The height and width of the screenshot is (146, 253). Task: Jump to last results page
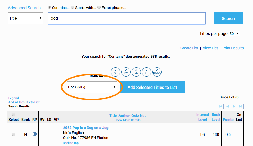tap(241, 106)
